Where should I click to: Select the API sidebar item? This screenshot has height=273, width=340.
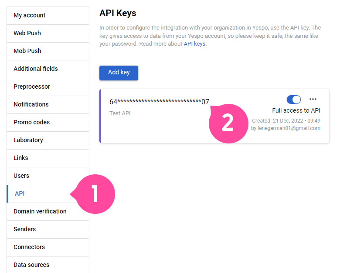48,193
